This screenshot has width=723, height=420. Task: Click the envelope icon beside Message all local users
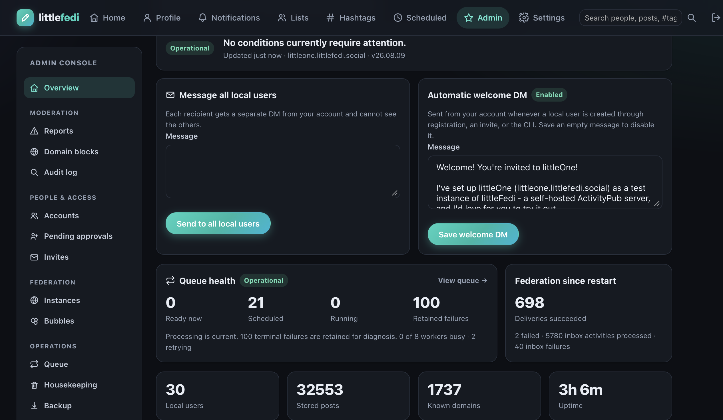point(170,95)
